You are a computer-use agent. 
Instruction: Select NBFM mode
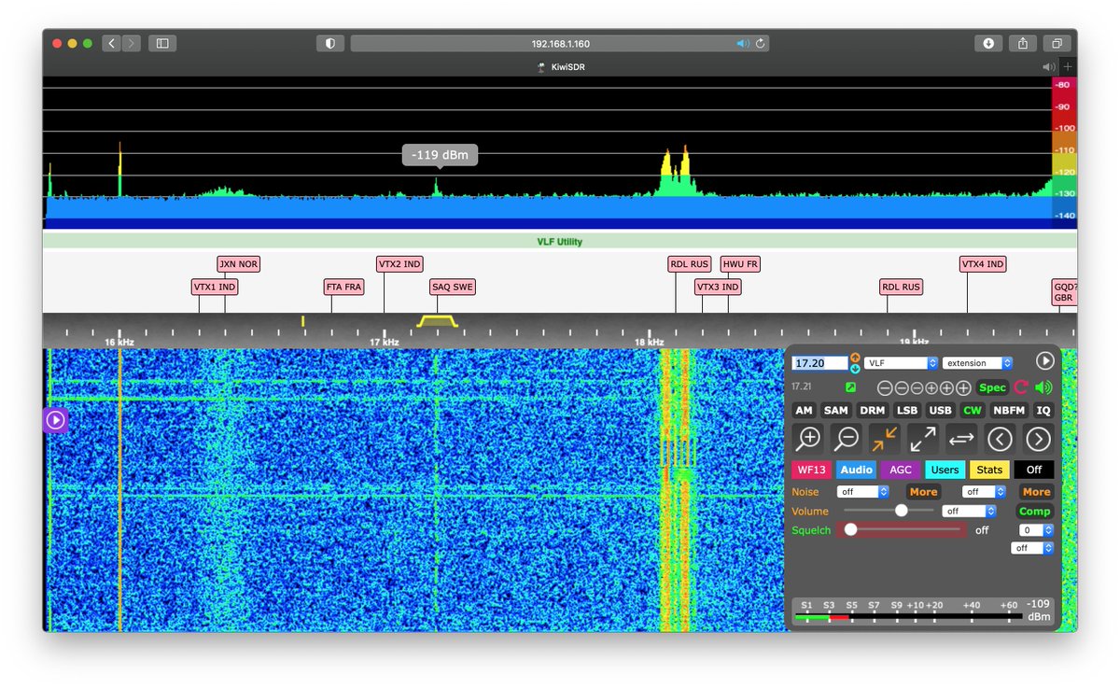point(1008,410)
